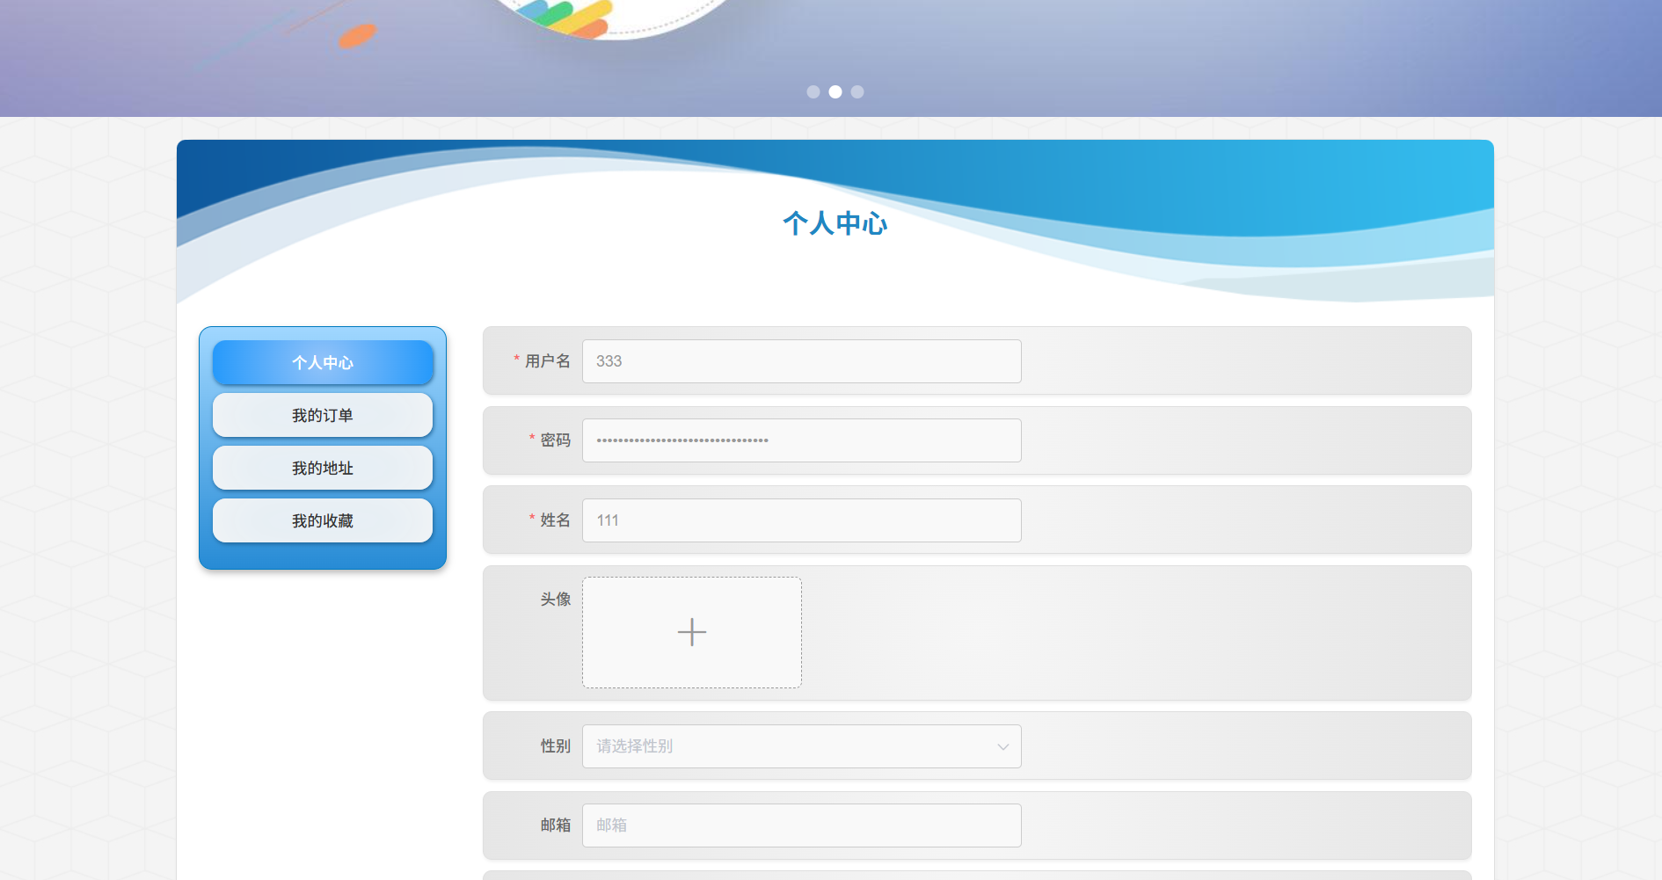Click the 性别 dropdown chevron arrow
1662x880 pixels.
tap(1002, 746)
